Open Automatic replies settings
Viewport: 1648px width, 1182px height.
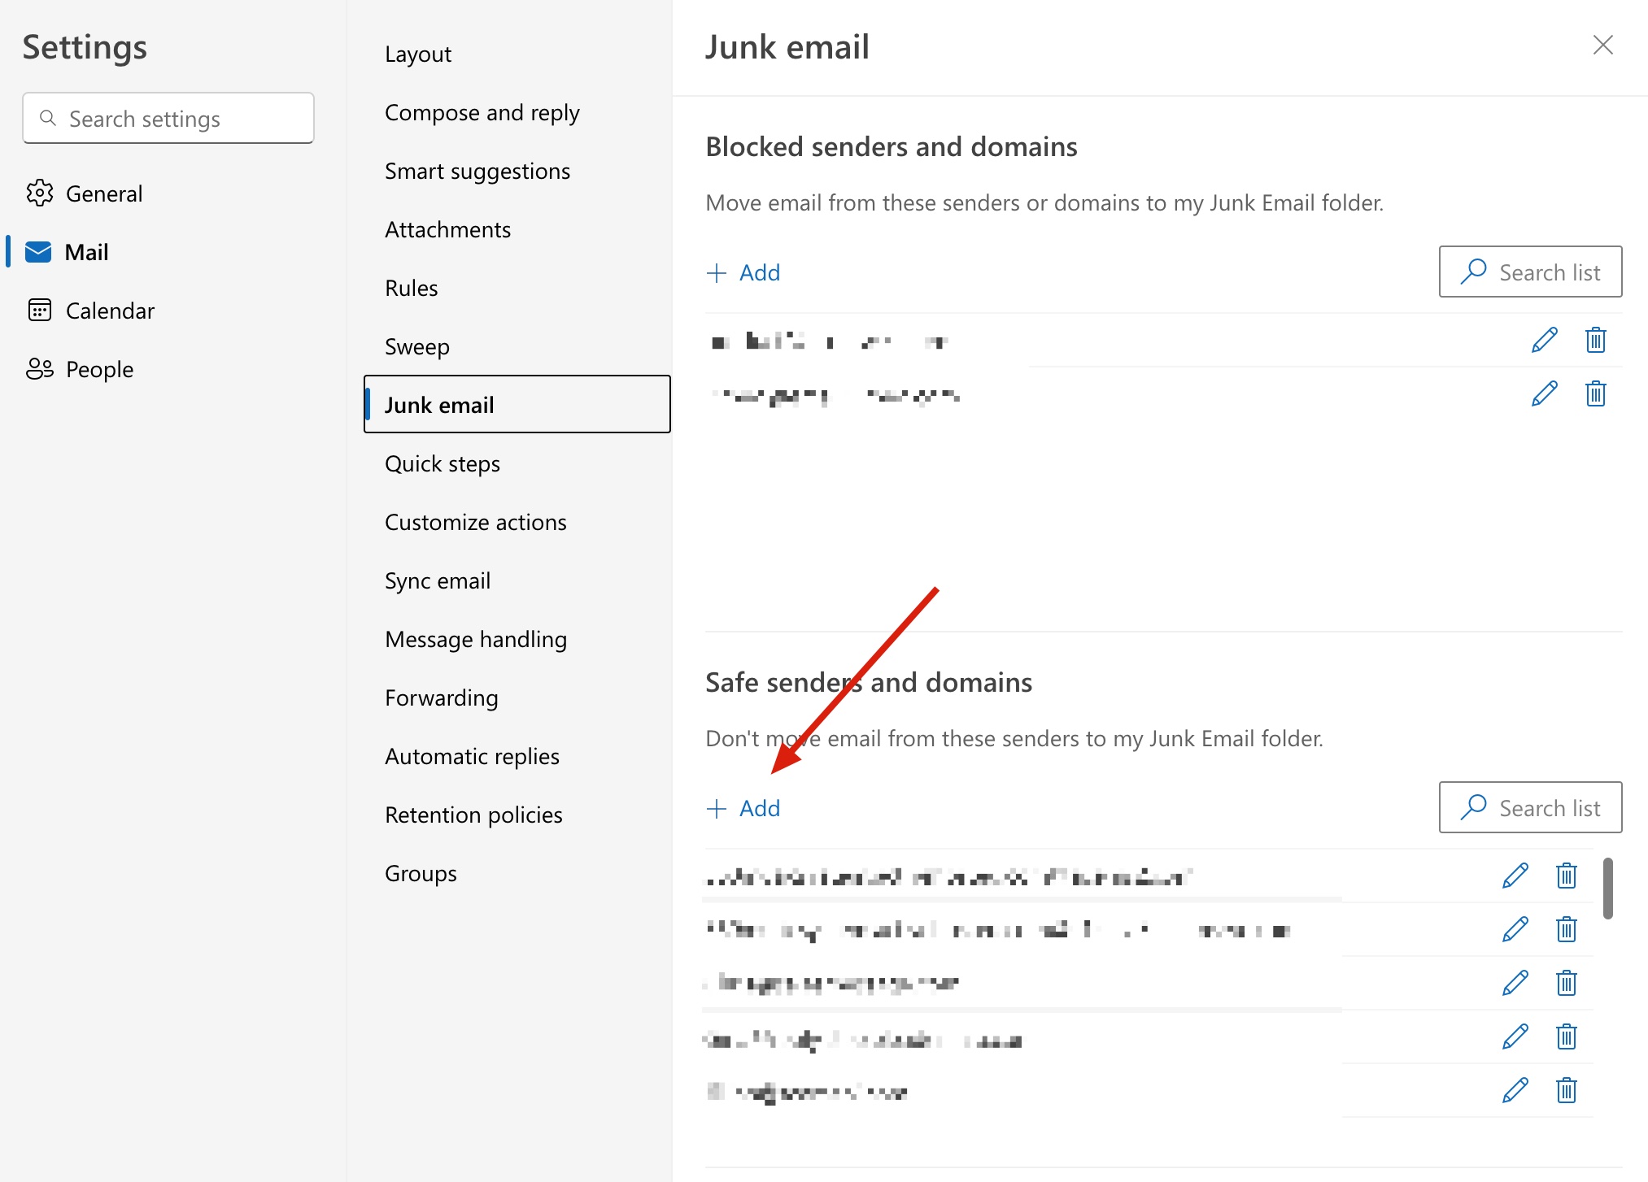[x=472, y=756]
